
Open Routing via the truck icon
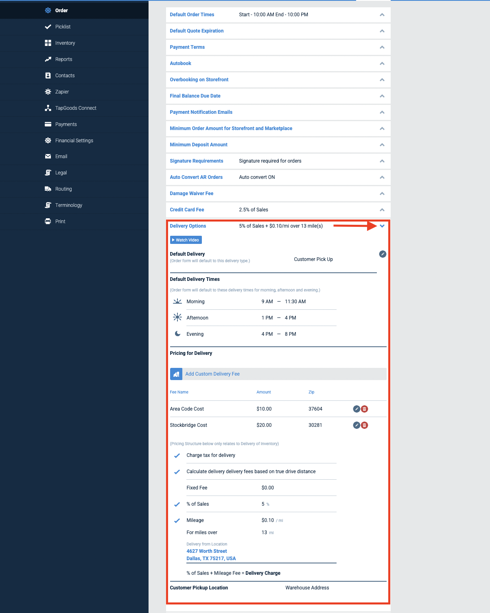[48, 189]
